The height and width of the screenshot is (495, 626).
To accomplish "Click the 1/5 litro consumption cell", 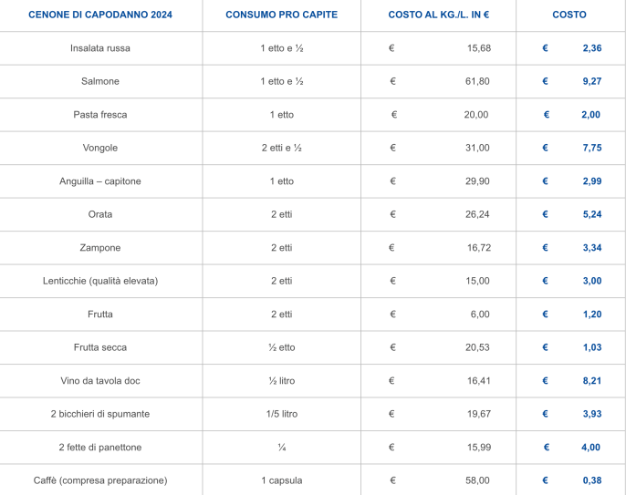I will pyautogui.click(x=281, y=414).
